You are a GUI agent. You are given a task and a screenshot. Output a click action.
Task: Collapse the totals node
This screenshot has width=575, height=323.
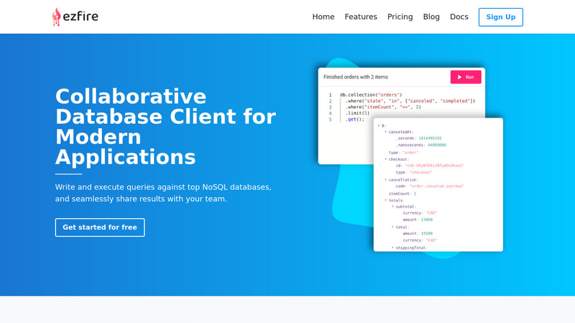[386, 201]
